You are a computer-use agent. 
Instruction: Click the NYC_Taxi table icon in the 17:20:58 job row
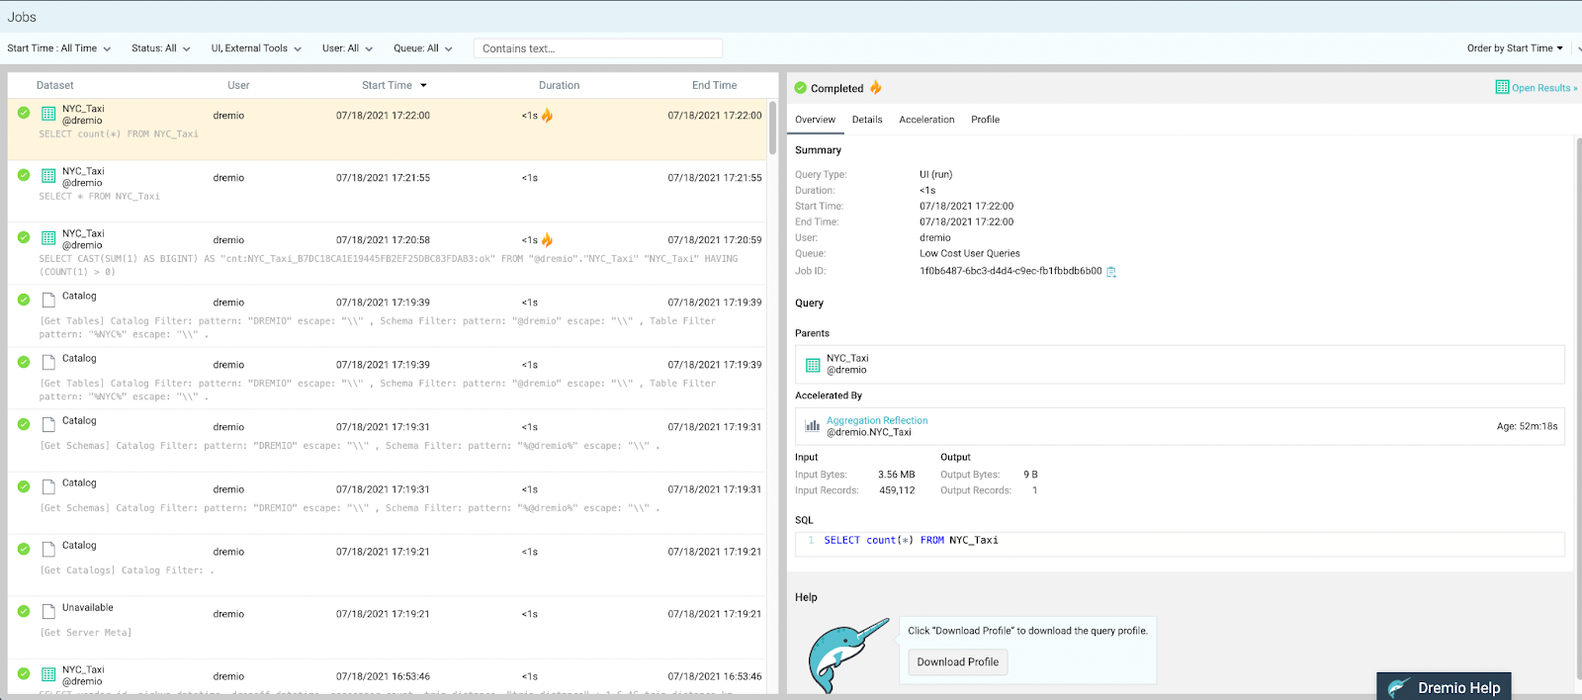pyautogui.click(x=48, y=238)
